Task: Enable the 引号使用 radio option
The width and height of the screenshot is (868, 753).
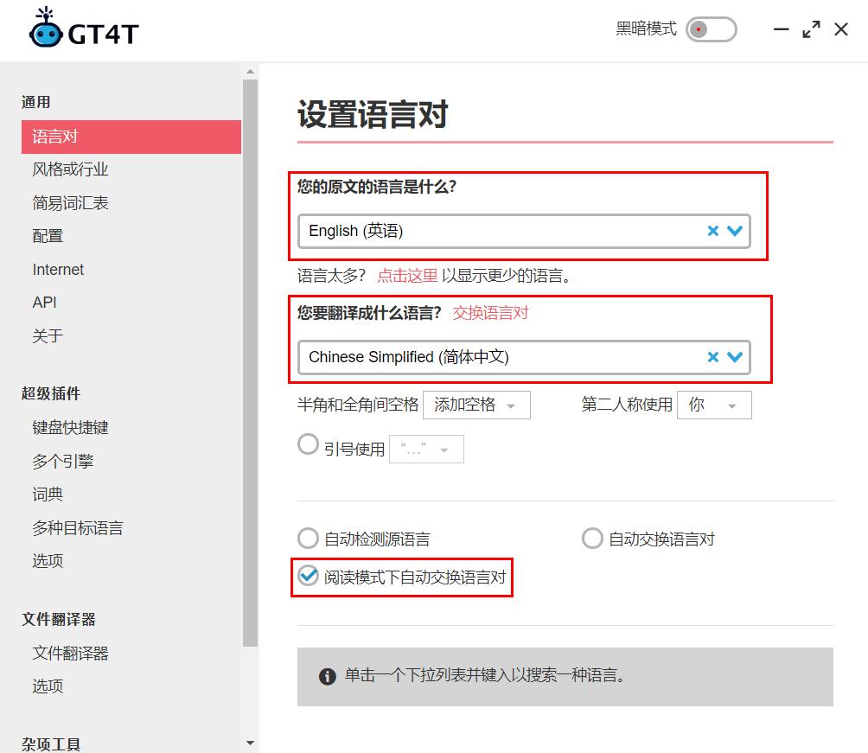Action: (x=308, y=444)
